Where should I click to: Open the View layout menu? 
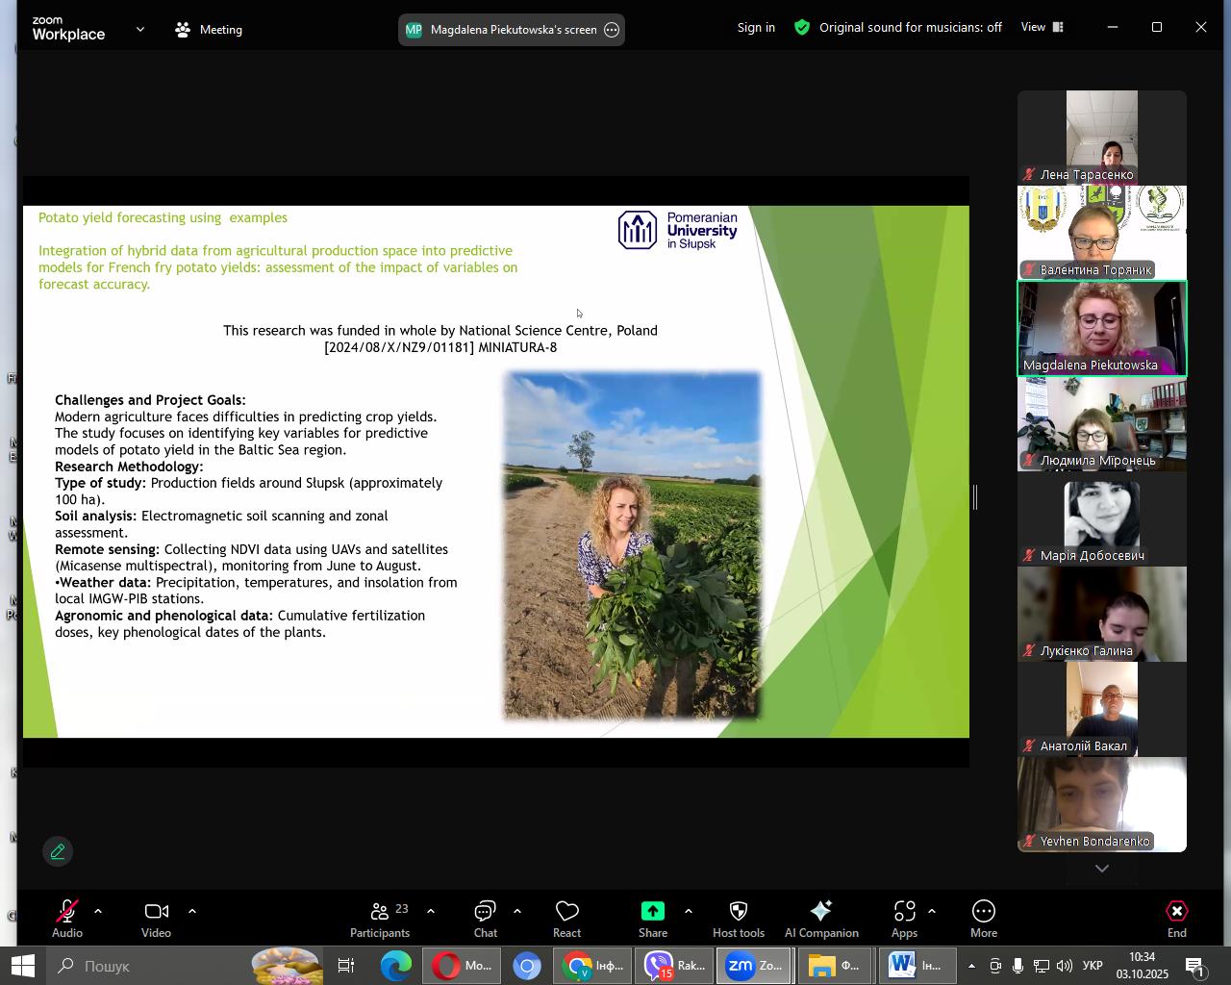1043,28
